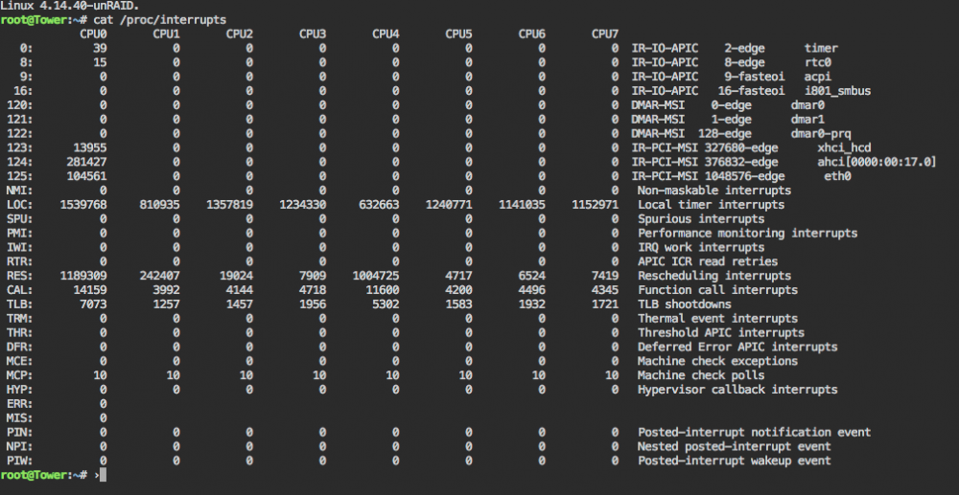Click the 'dmar1' device name
The height and width of the screenshot is (495, 959).
point(807,119)
